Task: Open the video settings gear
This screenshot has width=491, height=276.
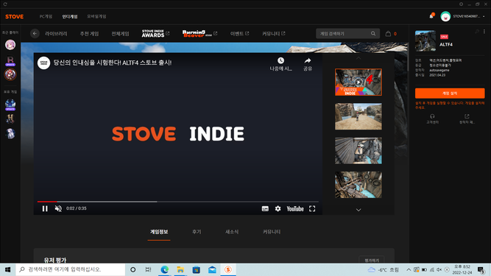Action: pyautogui.click(x=278, y=209)
